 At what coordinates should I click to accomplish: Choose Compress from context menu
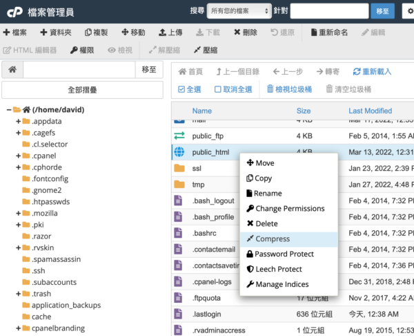289,239
